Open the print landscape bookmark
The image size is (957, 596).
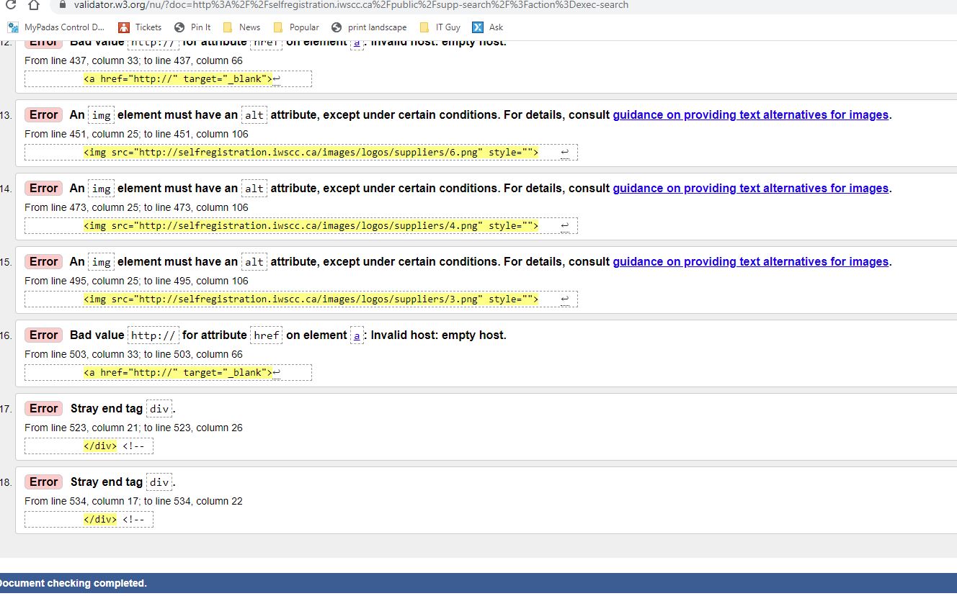[376, 27]
